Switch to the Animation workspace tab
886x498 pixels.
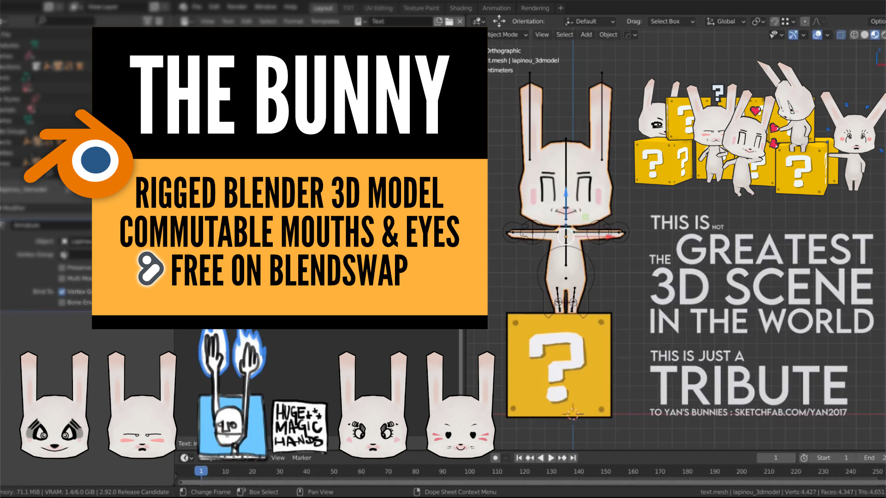tap(496, 8)
